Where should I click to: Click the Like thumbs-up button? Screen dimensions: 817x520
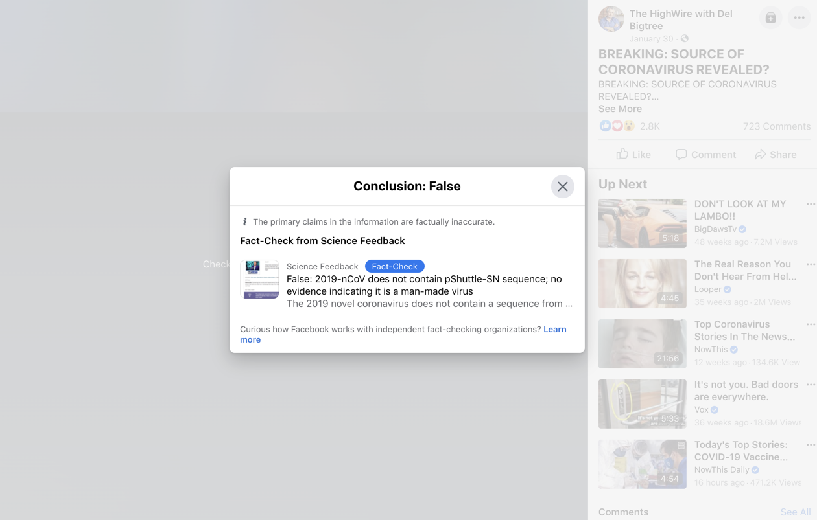pyautogui.click(x=633, y=154)
